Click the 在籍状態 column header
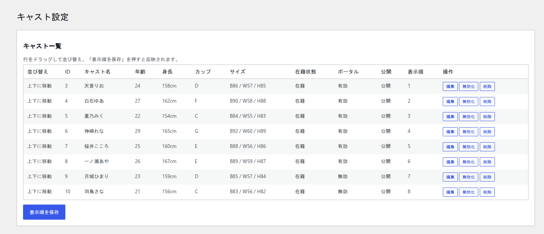The height and width of the screenshot is (234, 544). tap(306, 72)
